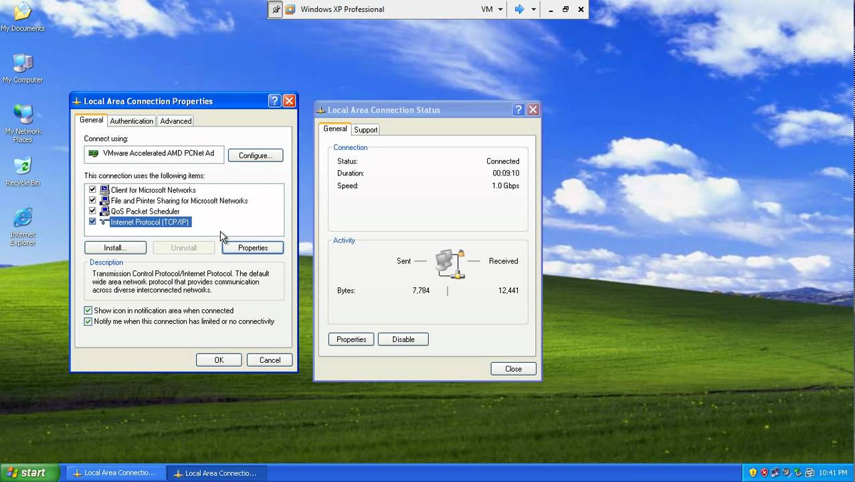Uncheck File and Printer Sharing checkbox
This screenshot has width=855, height=482.
[x=92, y=200]
